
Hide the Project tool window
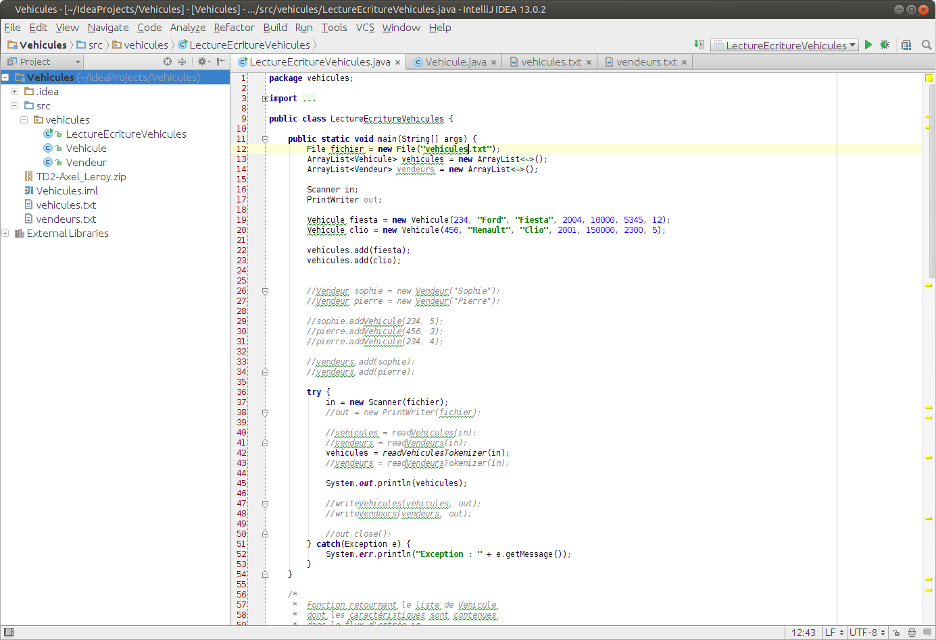pos(221,61)
